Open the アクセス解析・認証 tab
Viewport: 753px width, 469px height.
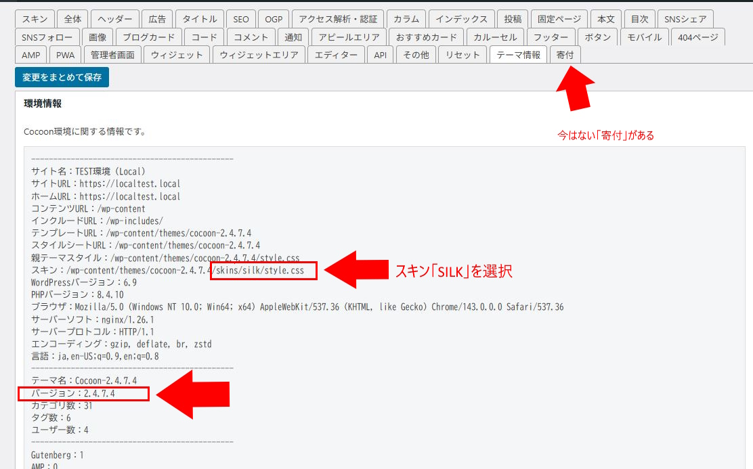[338, 19]
